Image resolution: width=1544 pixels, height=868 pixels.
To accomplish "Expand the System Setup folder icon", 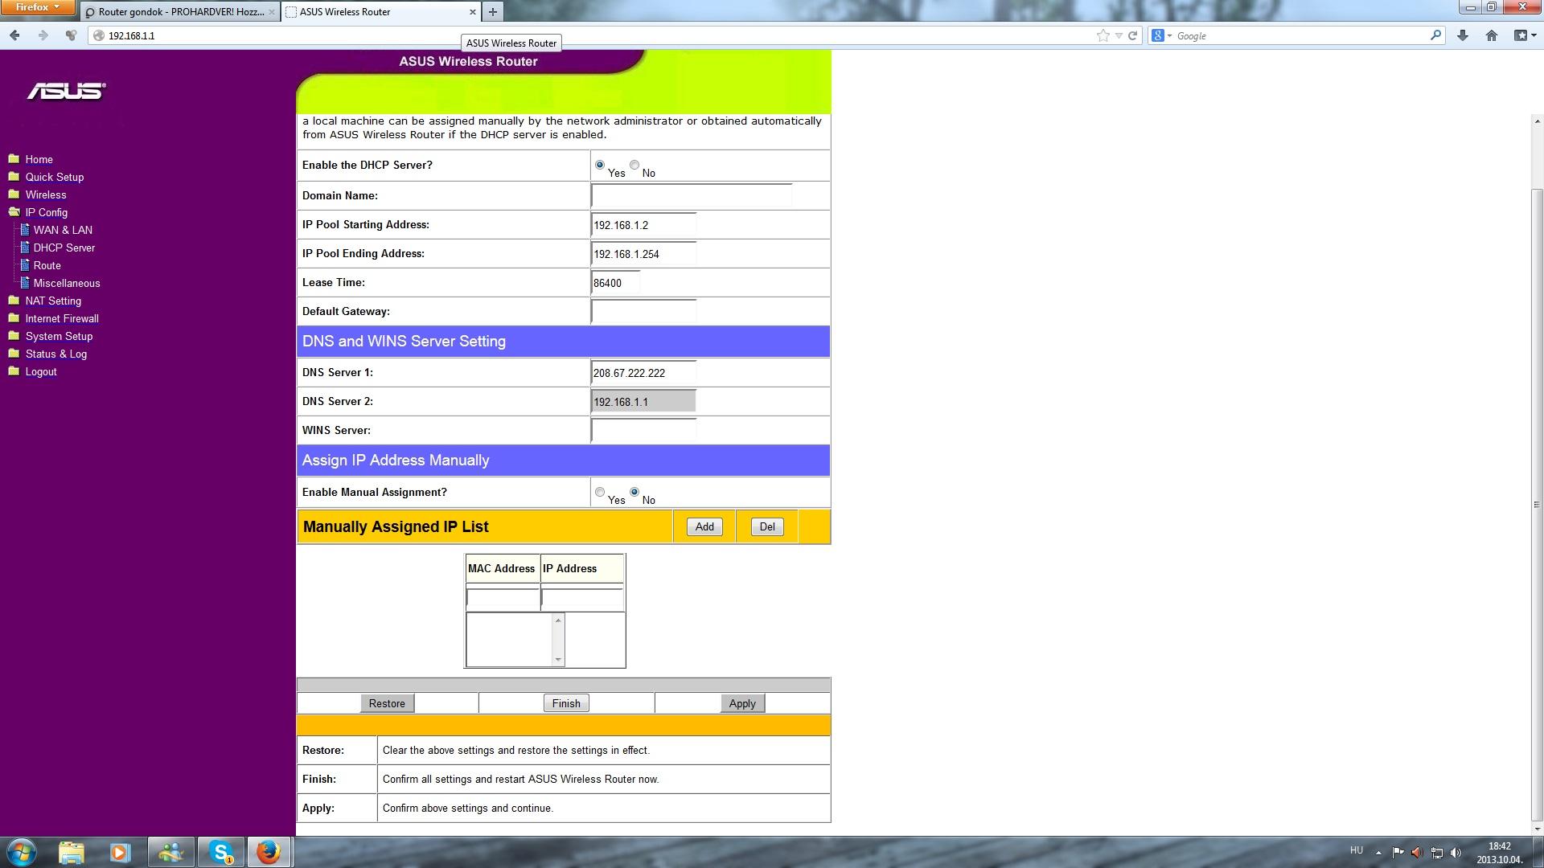I will [14, 335].
